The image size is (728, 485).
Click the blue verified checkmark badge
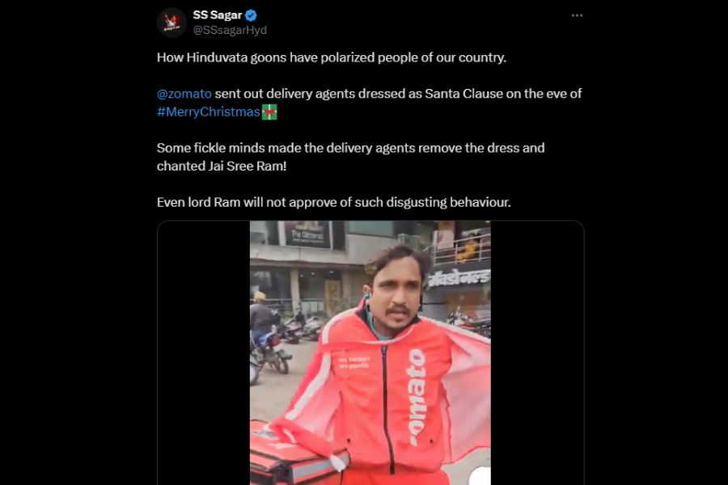[x=252, y=15]
